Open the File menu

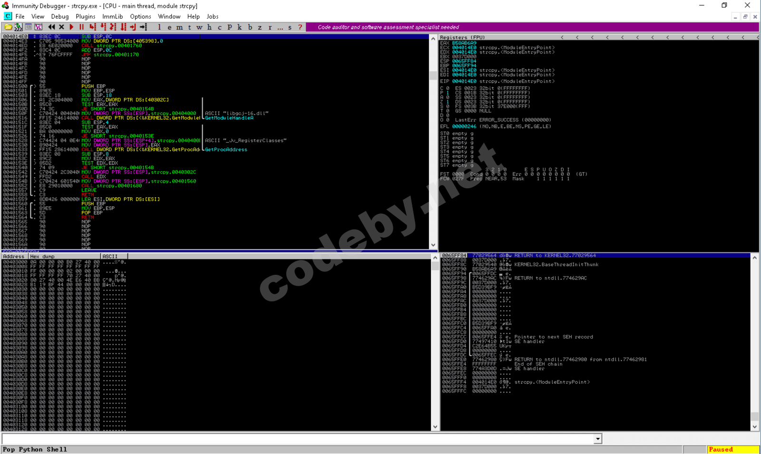pyautogui.click(x=20, y=16)
